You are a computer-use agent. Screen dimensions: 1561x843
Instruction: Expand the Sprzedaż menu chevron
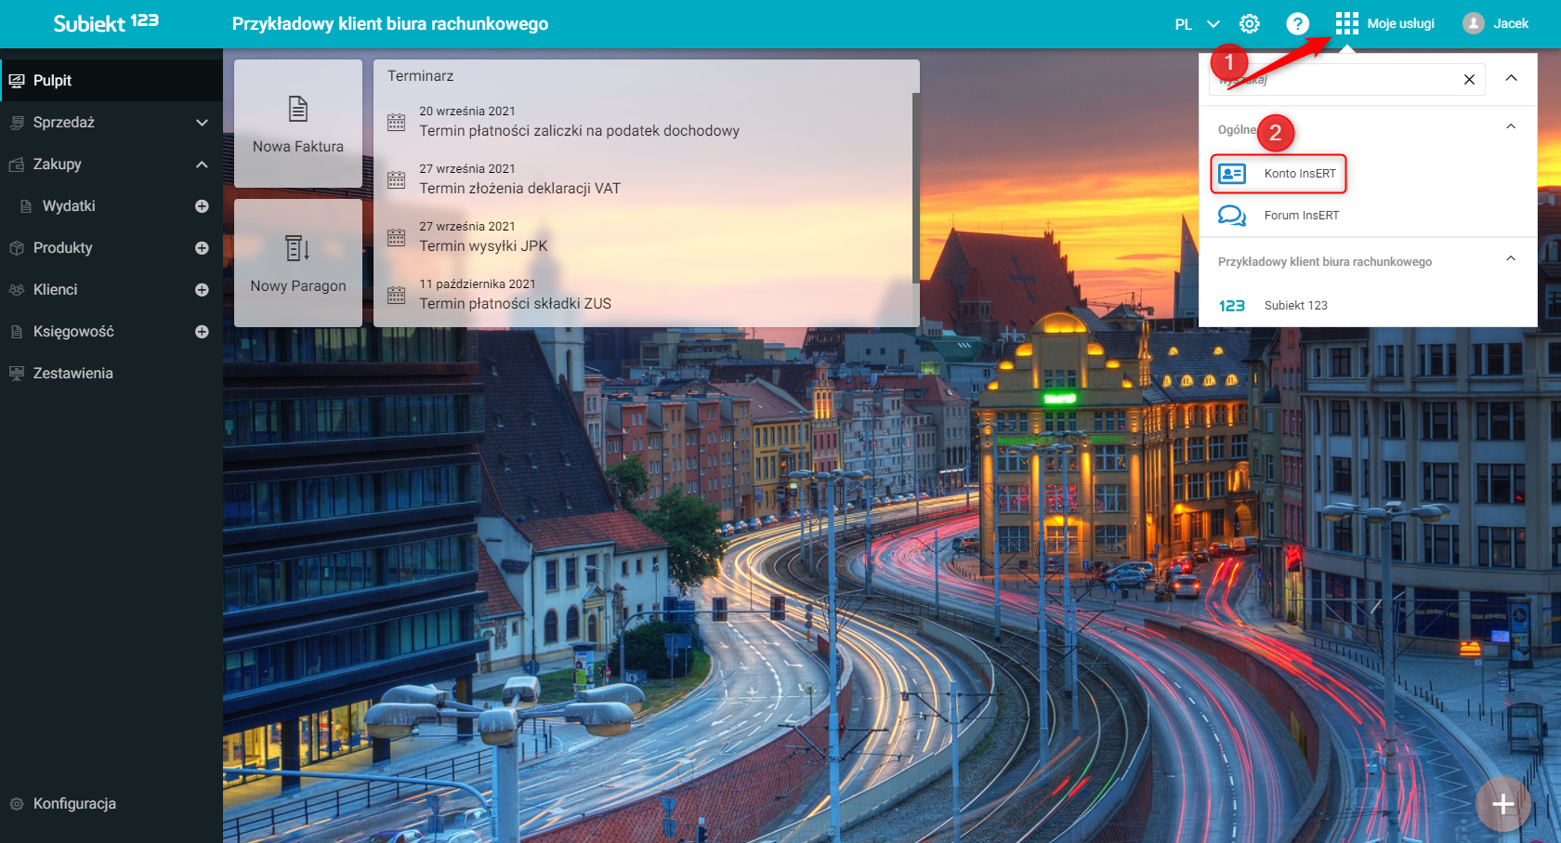tap(202, 123)
